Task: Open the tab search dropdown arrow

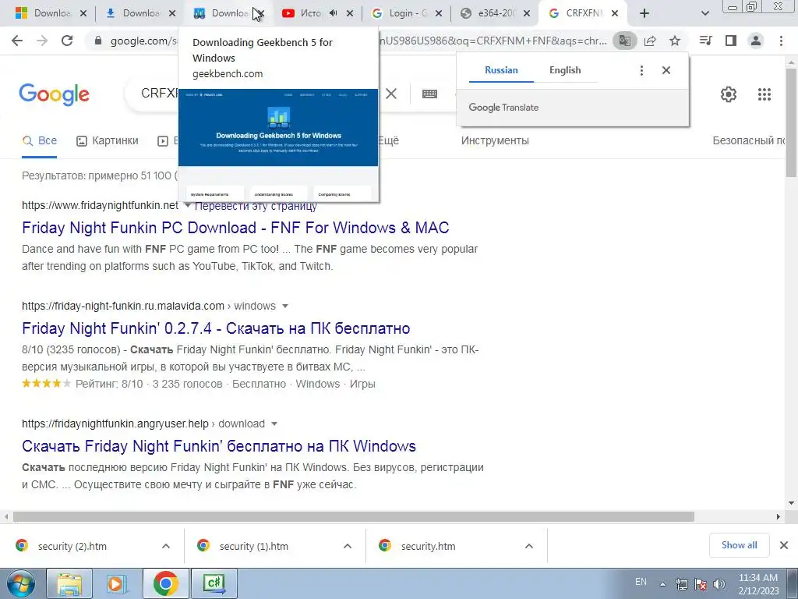Action: click(704, 13)
